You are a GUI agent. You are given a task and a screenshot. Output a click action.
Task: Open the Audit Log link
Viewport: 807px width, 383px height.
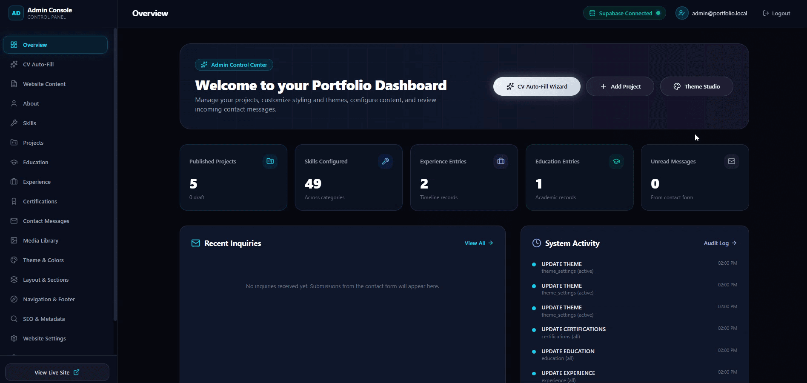tap(720, 243)
